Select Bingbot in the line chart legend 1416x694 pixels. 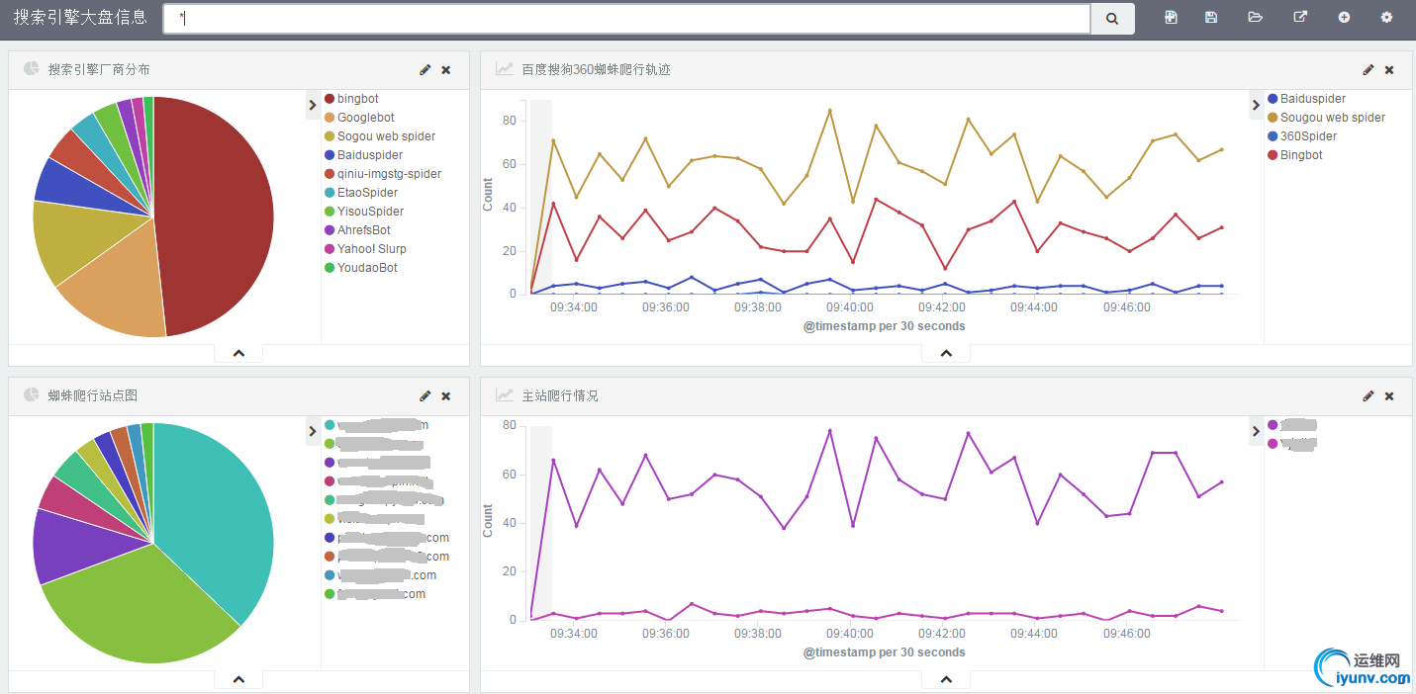pos(1301,155)
